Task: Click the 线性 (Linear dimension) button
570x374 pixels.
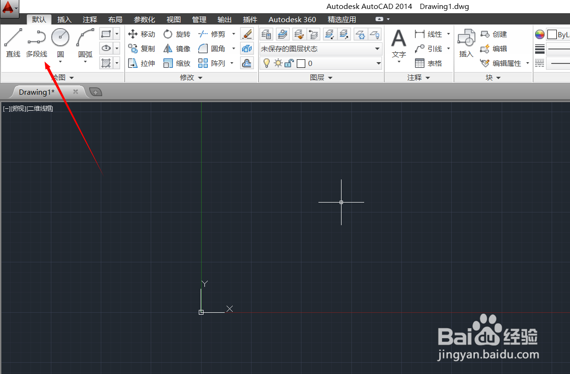Action: point(428,34)
